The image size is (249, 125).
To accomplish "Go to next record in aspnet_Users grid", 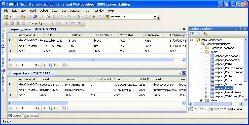I will click(x=45, y=65).
